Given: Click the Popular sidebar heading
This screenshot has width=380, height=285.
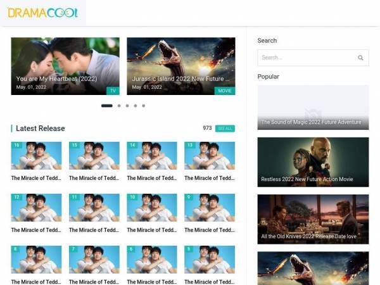Looking at the screenshot, I should tap(268, 77).
